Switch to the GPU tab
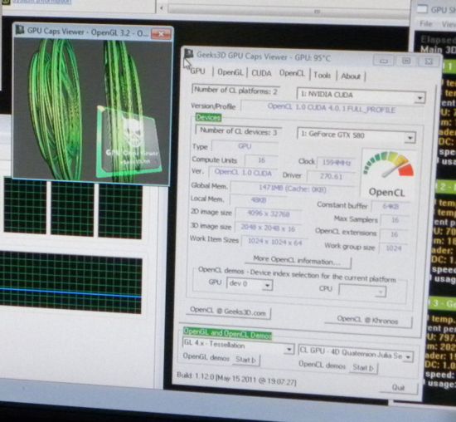 tap(197, 71)
